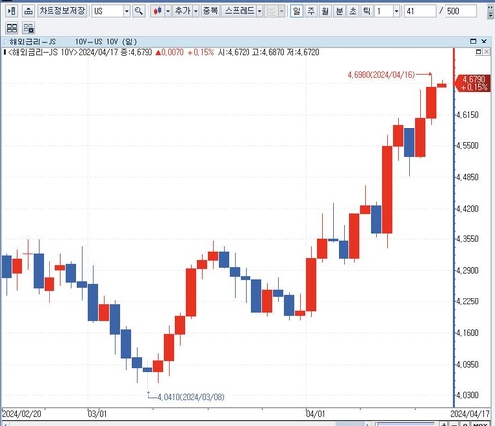Click the 추가 button
The height and width of the screenshot is (426, 495).
pyautogui.click(x=183, y=11)
